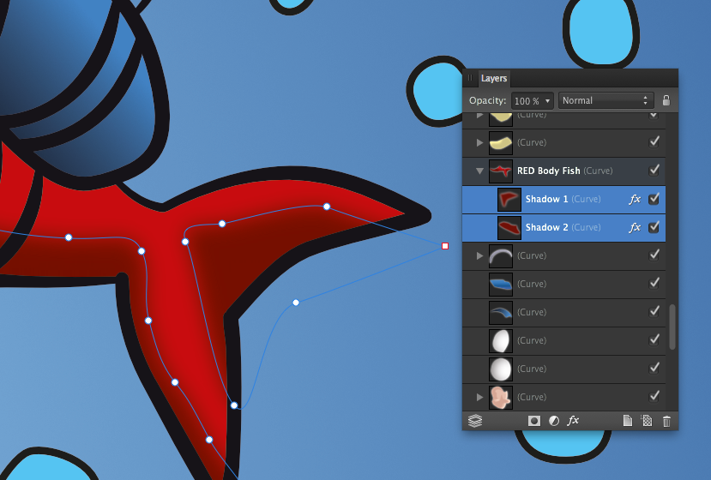Select the Shadow 2 layer row
The height and width of the screenshot is (480, 711).
tap(563, 227)
